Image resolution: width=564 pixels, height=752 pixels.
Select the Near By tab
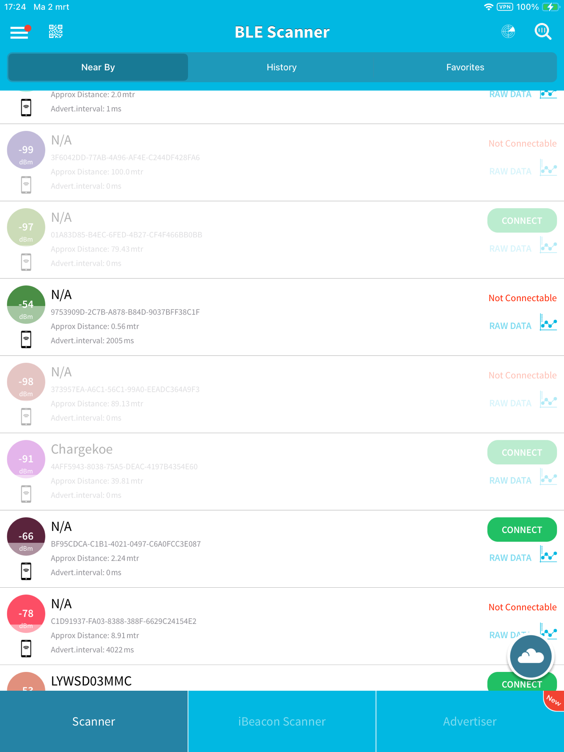[x=98, y=67]
